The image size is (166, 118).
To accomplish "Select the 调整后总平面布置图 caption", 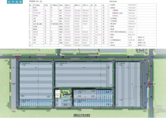I will click(82, 115).
